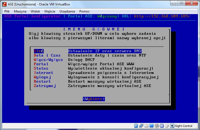The width and height of the screenshot is (200, 130).
Task: Click description 'Wyświetlenie aktualnej konfiguracji'
Action: 111,68
